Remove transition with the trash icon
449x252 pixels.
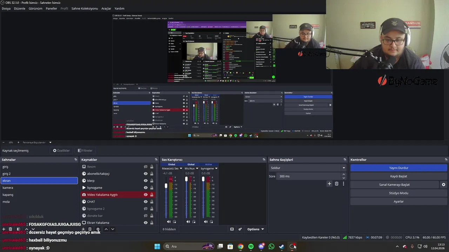pyautogui.click(x=336, y=183)
